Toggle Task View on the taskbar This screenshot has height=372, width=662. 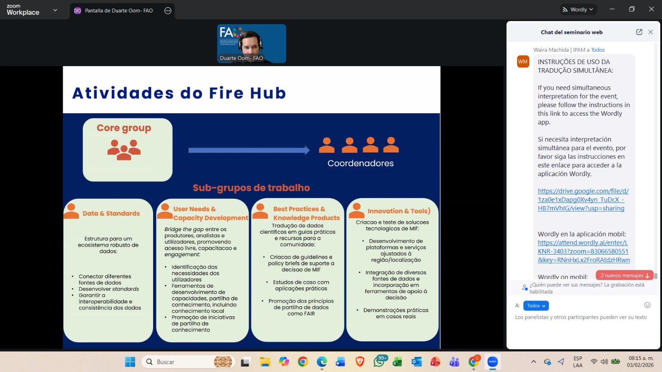click(x=246, y=362)
